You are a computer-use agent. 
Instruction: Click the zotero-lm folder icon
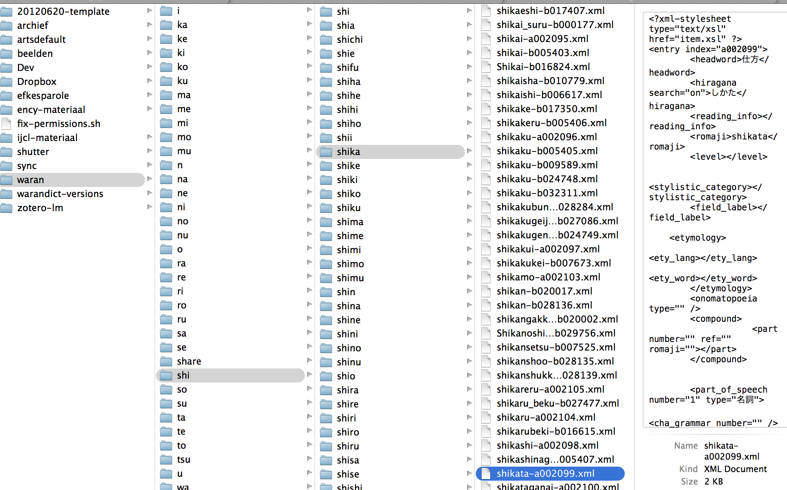coord(7,208)
